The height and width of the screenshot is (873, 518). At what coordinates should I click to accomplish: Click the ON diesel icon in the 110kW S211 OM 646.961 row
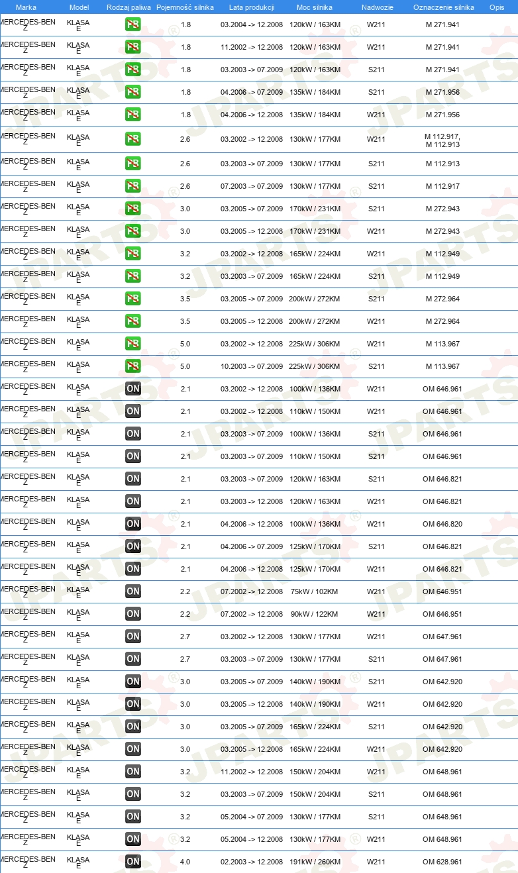132,457
